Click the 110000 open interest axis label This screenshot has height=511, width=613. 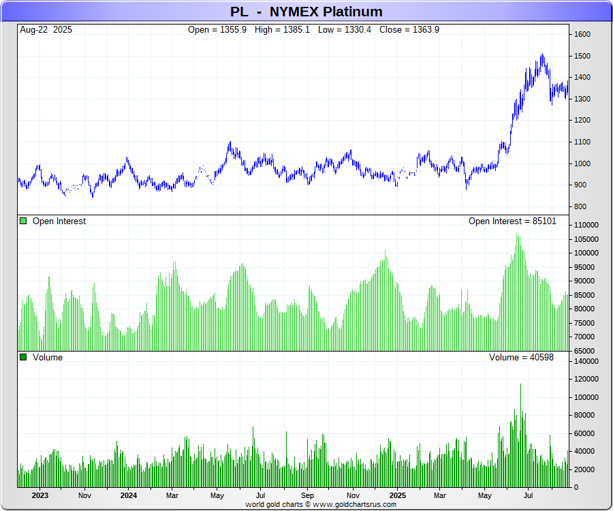click(586, 226)
